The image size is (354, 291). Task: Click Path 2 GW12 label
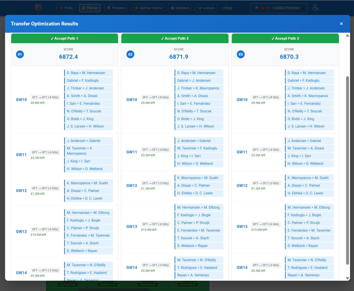[132, 186]
